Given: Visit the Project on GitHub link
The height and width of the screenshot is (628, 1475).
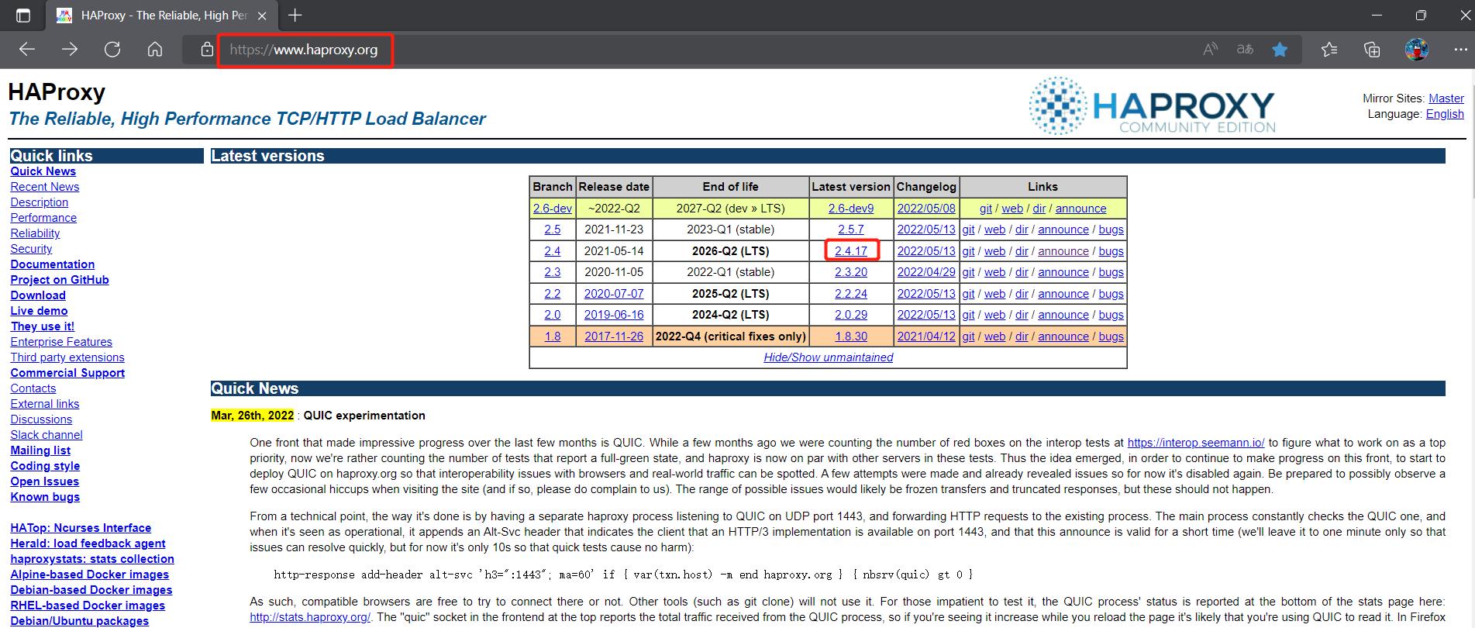Looking at the screenshot, I should click(60, 280).
